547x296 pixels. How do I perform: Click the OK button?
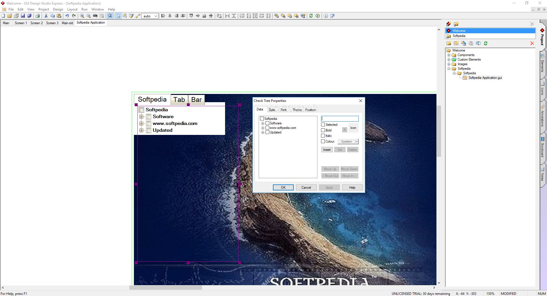point(283,188)
